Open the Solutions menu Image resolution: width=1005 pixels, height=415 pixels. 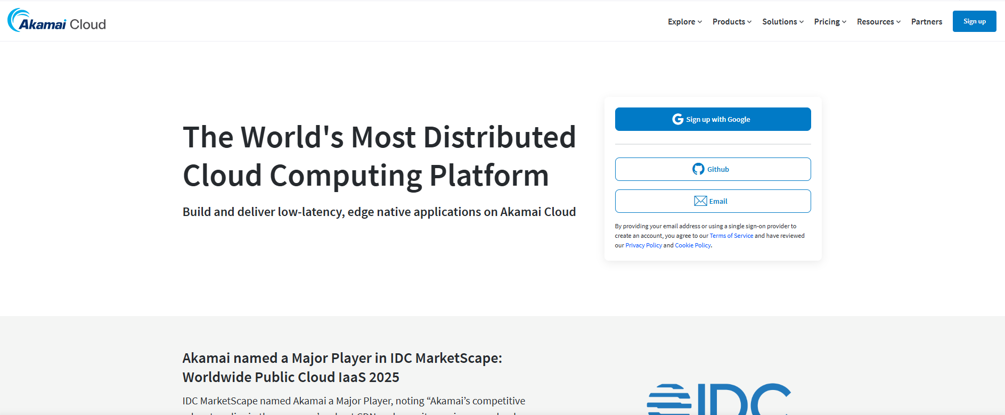tap(783, 22)
